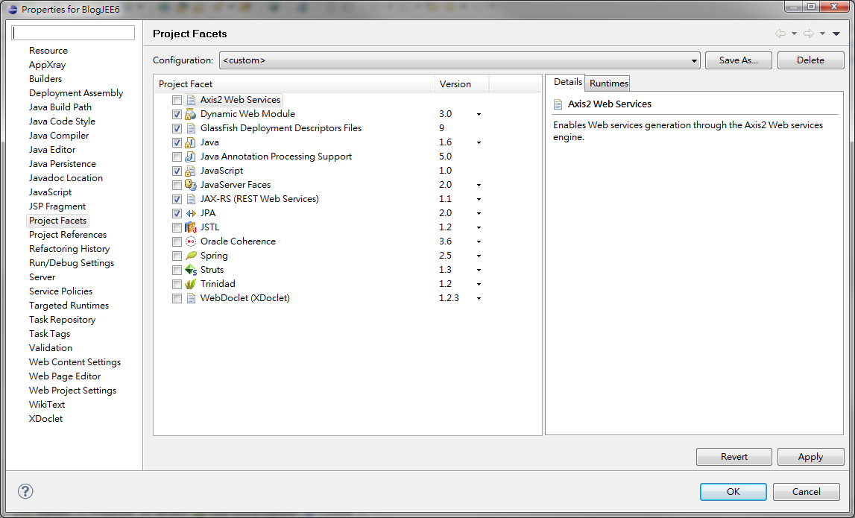Image resolution: width=855 pixels, height=518 pixels.
Task: Uncheck the Java facet checkbox
Action: [177, 143]
